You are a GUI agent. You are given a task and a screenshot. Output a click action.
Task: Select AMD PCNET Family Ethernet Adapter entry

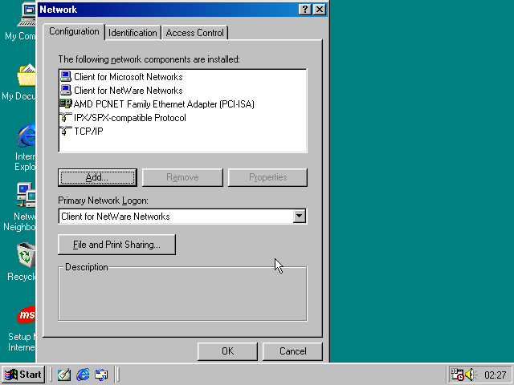pyautogui.click(x=164, y=104)
